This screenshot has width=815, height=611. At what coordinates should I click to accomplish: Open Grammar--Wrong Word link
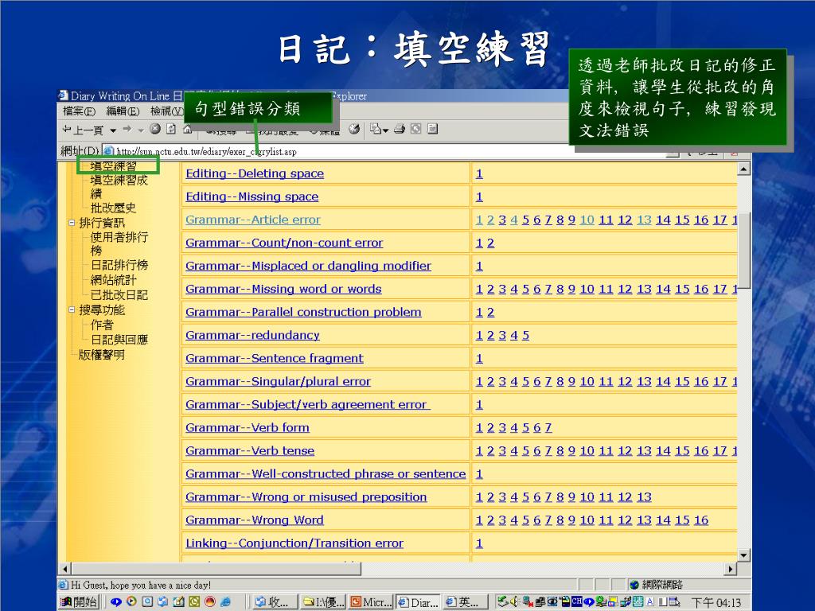point(255,520)
